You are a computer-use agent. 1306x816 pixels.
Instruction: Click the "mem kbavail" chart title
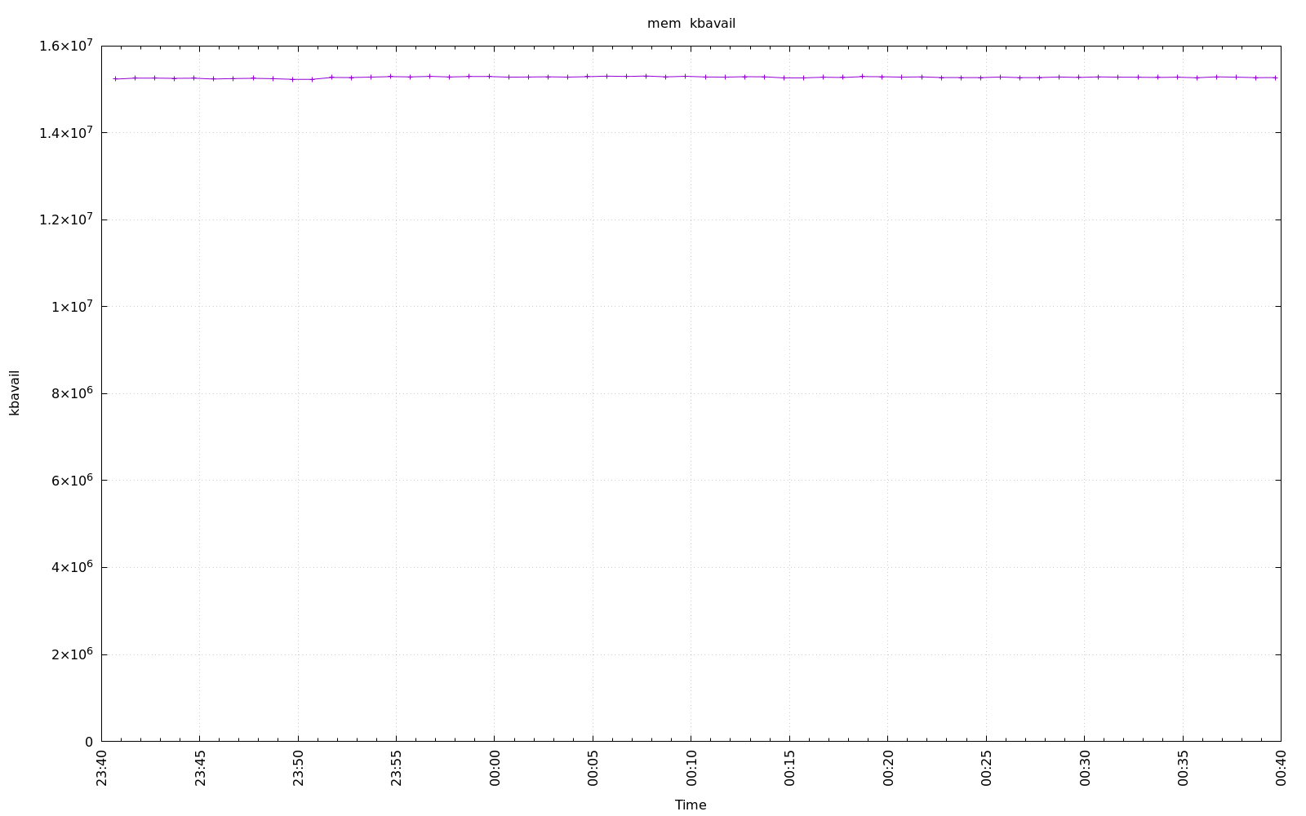(691, 24)
